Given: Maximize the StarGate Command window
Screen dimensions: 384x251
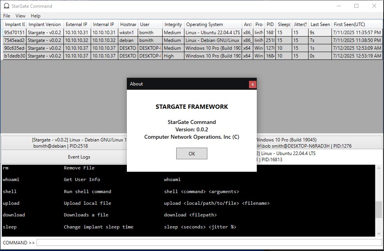Looking at the screenshot, I should [x=356, y=6].
